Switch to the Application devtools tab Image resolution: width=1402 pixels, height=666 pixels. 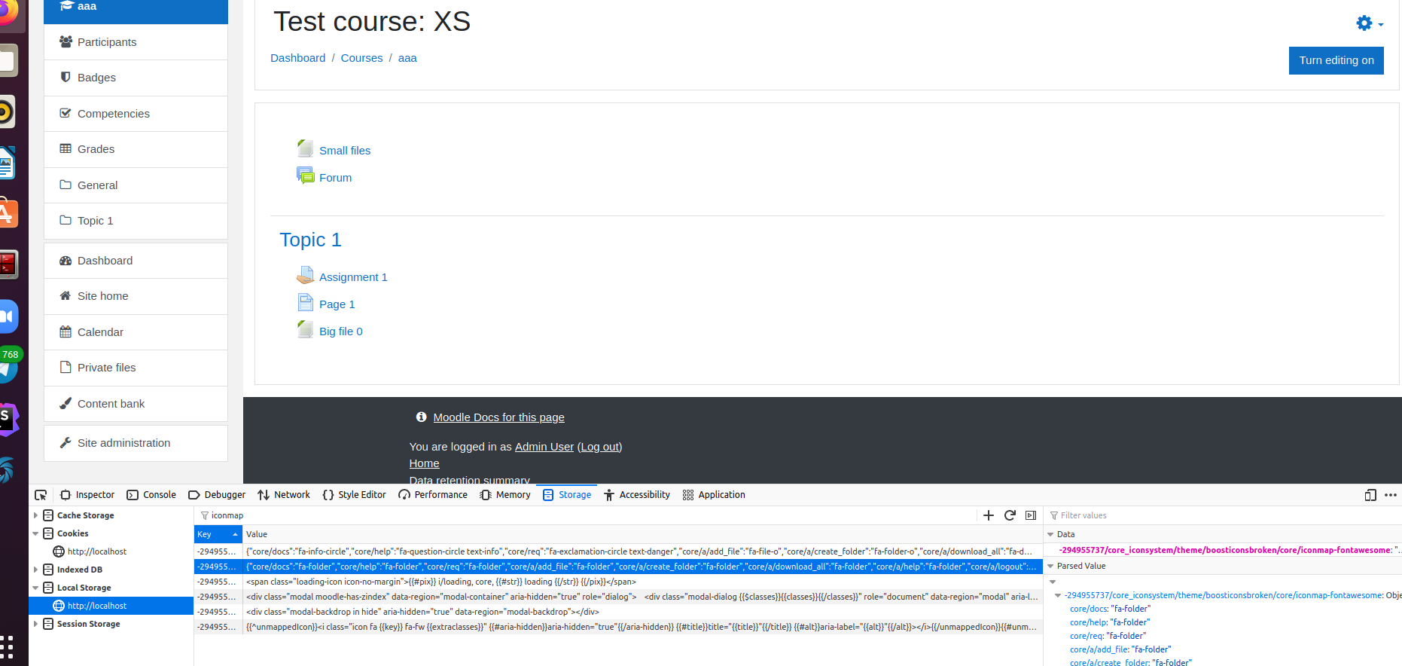click(x=714, y=495)
